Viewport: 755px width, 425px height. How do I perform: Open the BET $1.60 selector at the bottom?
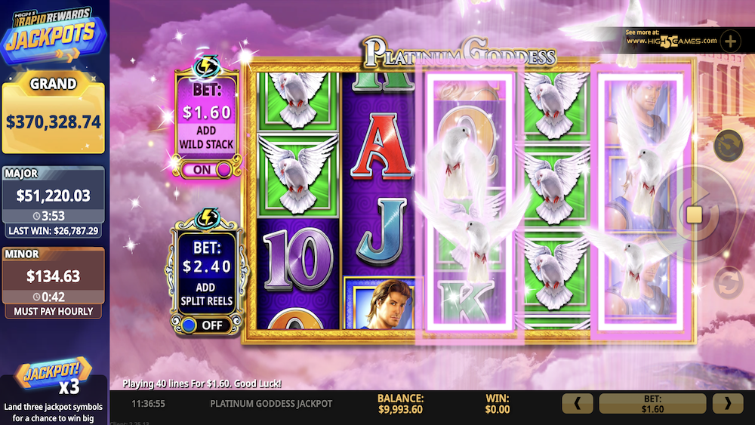652,403
